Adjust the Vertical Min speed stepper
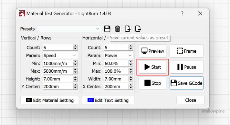 (75, 63)
